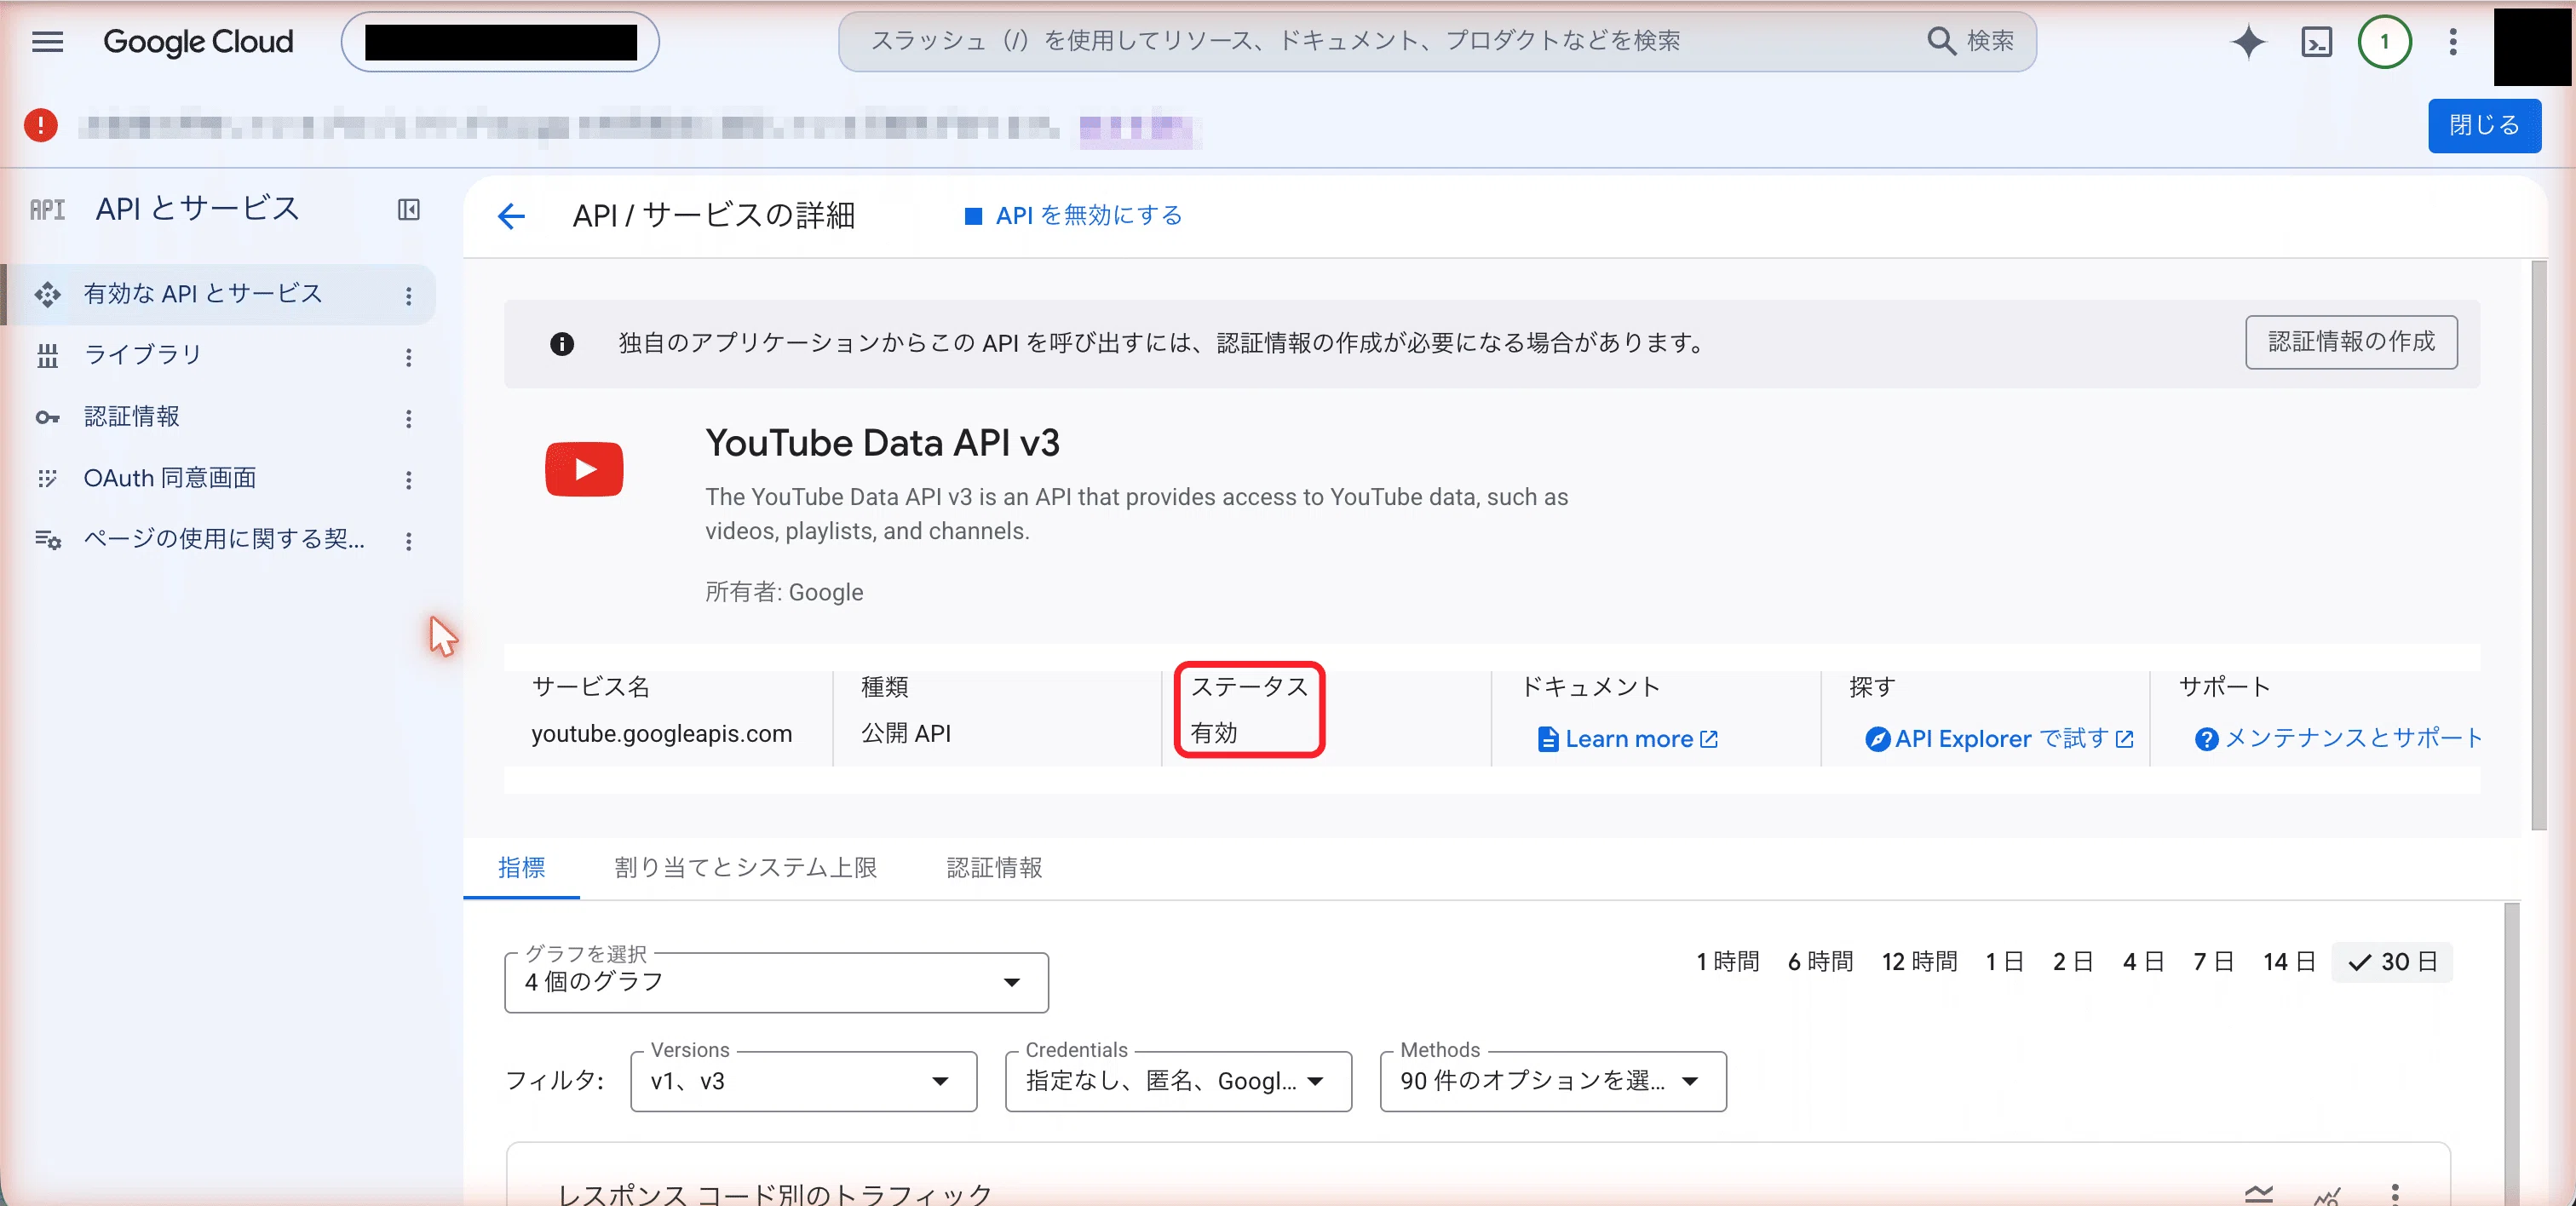Viewport: 2576px width, 1206px height.
Task: Click the YouTube logo icon
Action: click(583, 469)
